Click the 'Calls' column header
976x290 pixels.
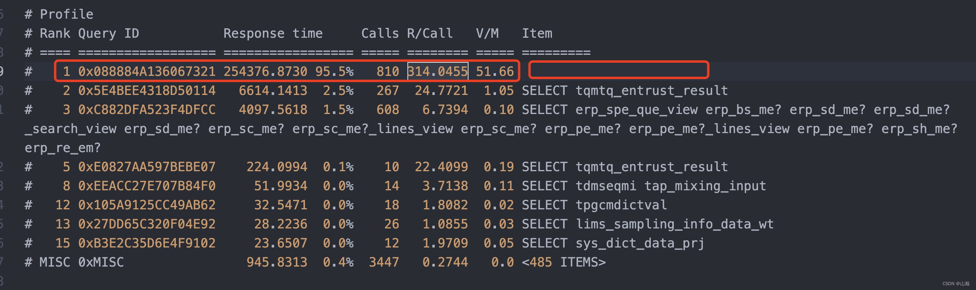pos(380,33)
